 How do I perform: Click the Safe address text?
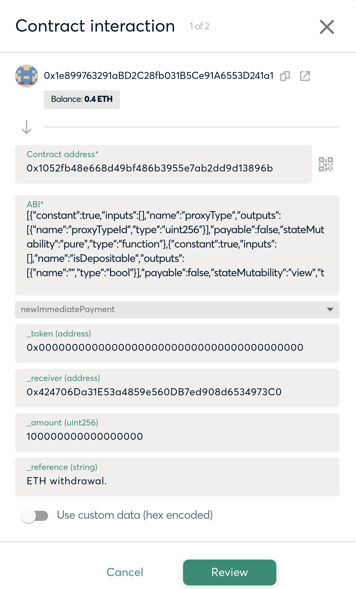pyautogui.click(x=159, y=76)
